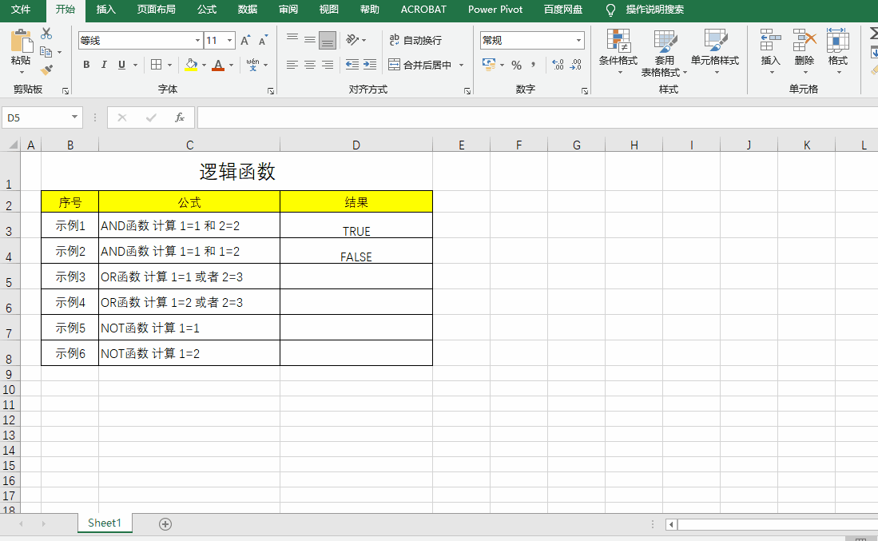Select cell with TRUE result
Image resolution: width=878 pixels, height=541 pixels.
(356, 225)
